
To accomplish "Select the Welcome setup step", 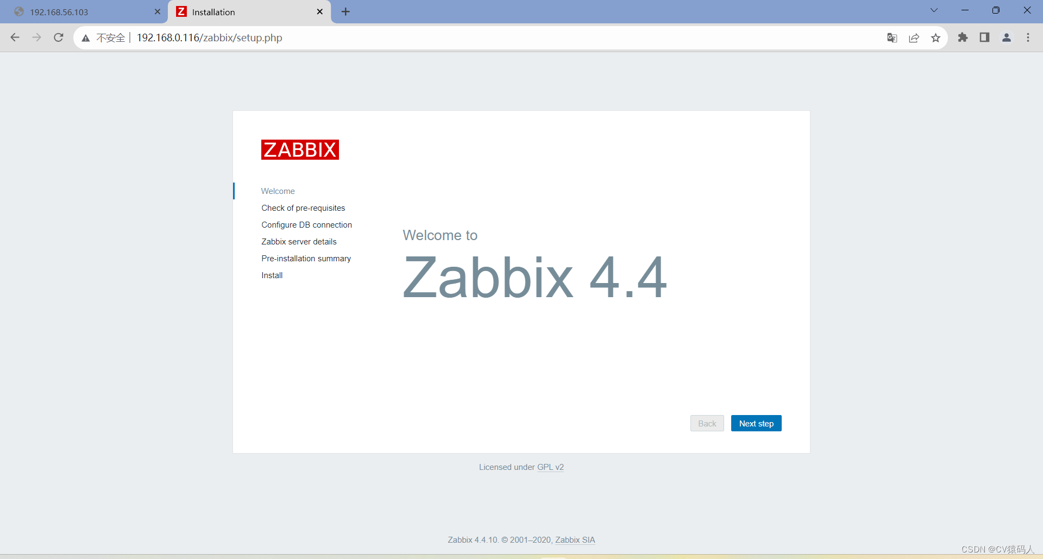I will 278,191.
